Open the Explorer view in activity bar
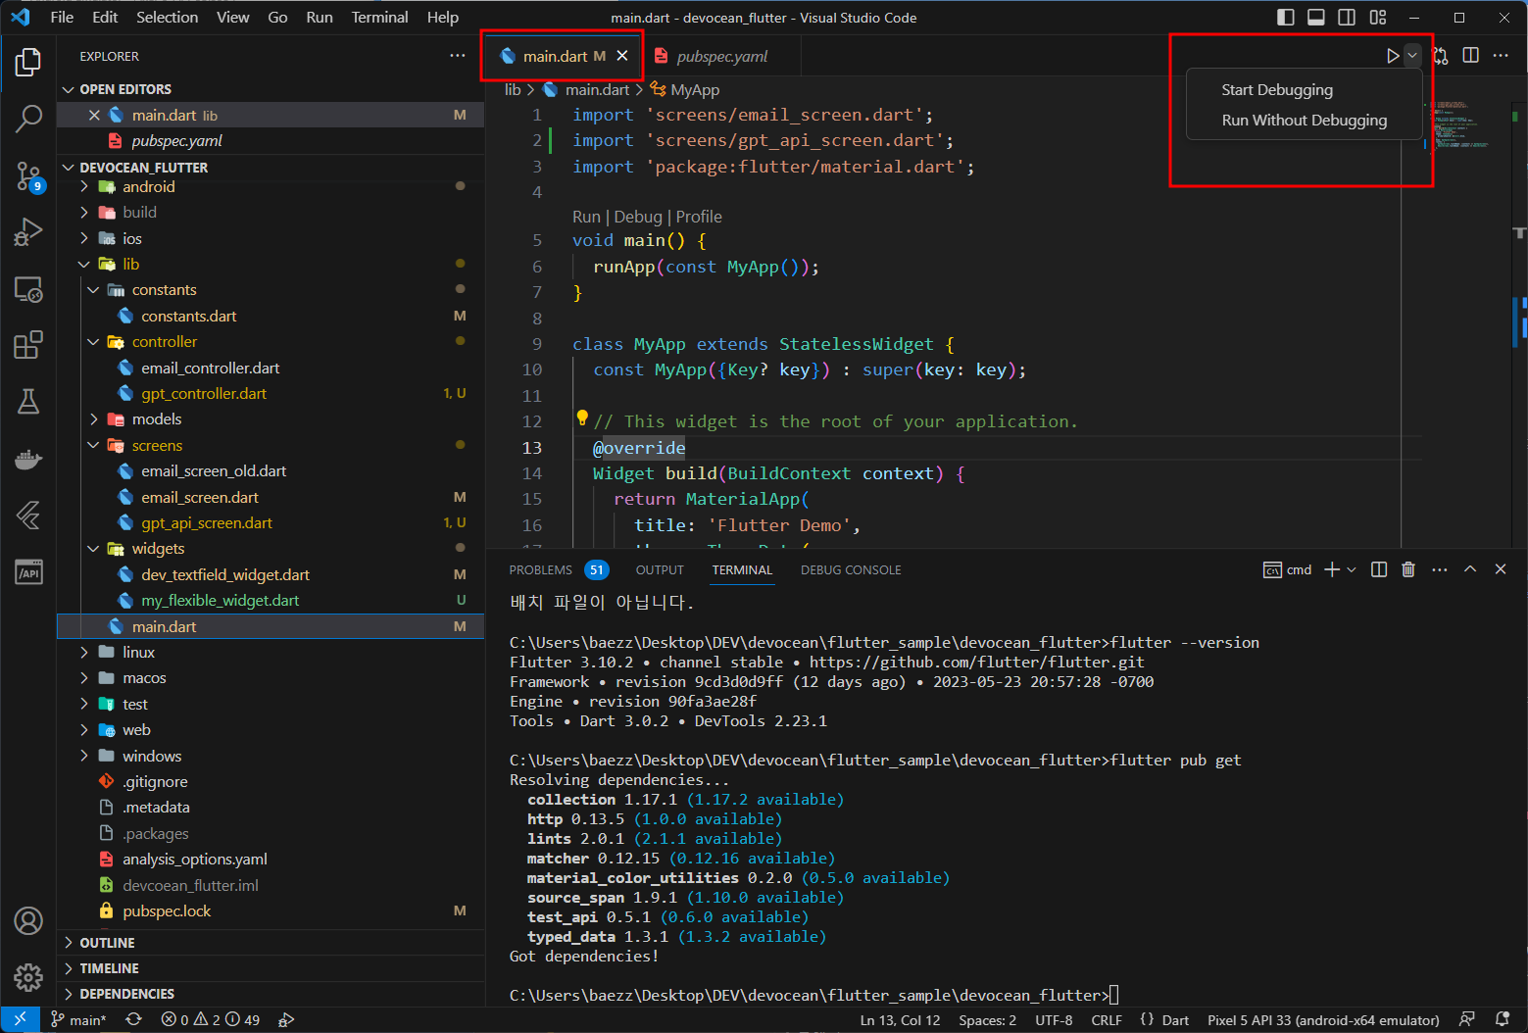This screenshot has height=1033, width=1528. pos(28,63)
